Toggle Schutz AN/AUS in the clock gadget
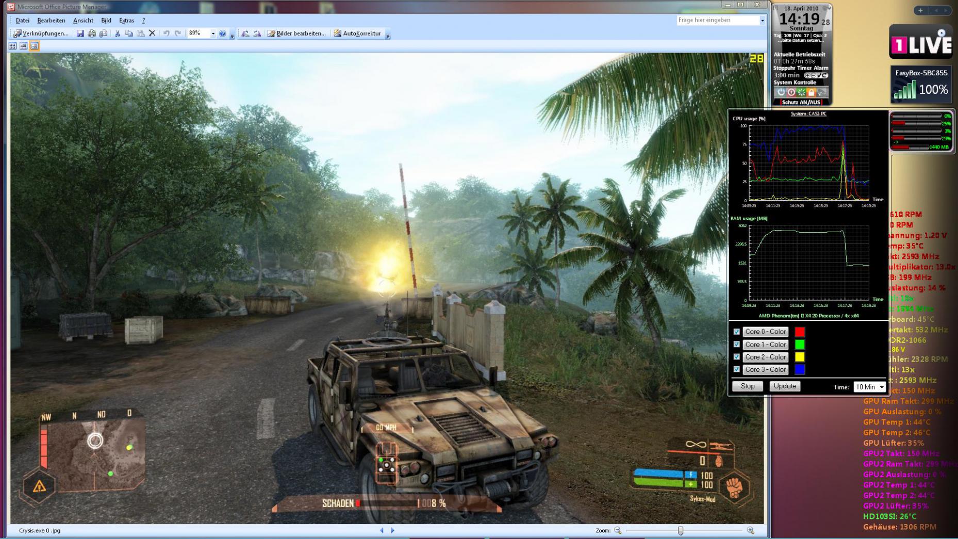This screenshot has width=958, height=539. tap(801, 102)
